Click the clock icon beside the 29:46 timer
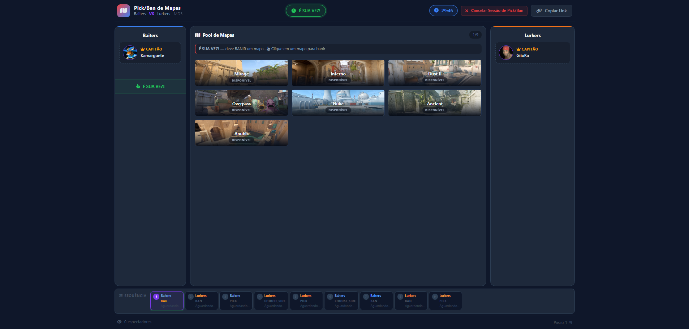 [x=436, y=10]
